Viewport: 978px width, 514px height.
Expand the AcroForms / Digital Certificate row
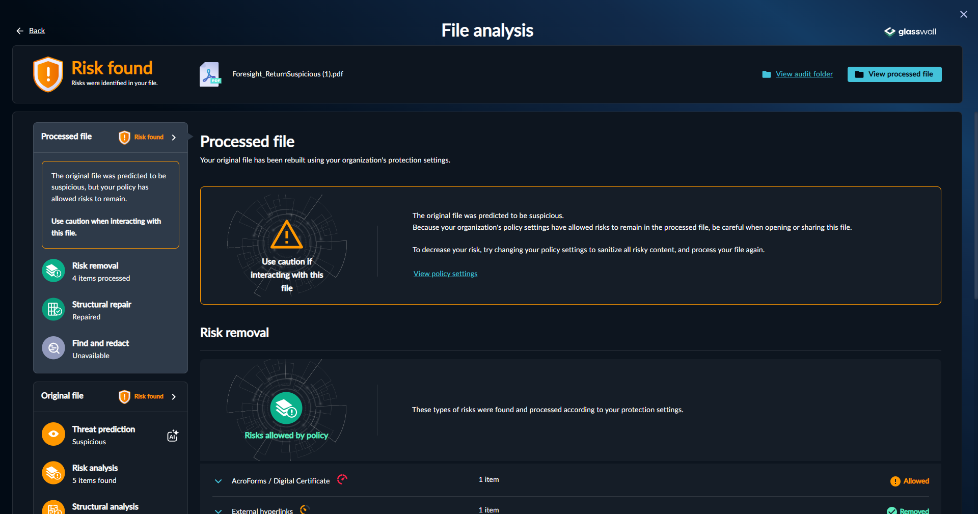(218, 481)
